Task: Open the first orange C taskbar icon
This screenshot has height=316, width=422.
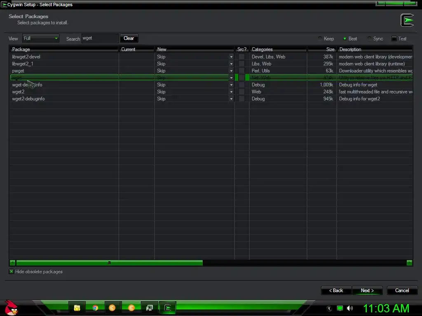Action: (112, 308)
